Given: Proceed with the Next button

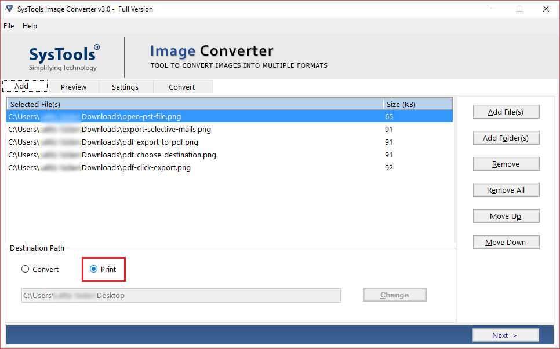Looking at the screenshot, I should point(506,336).
